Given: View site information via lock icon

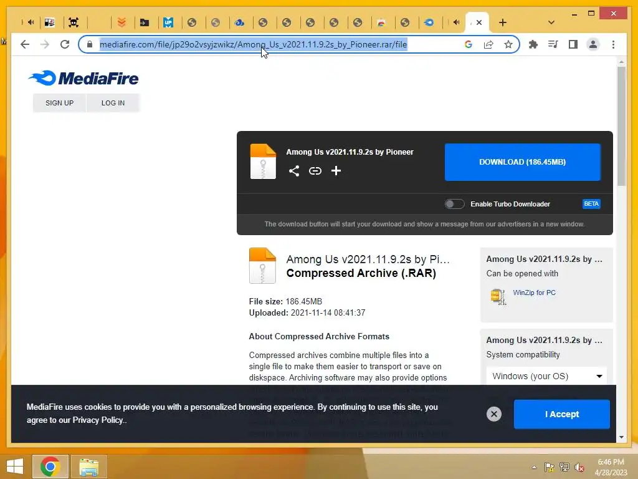Looking at the screenshot, I should tap(90, 44).
